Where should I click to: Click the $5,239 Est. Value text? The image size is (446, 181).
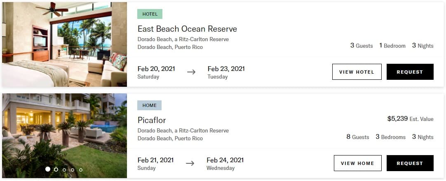410,119
